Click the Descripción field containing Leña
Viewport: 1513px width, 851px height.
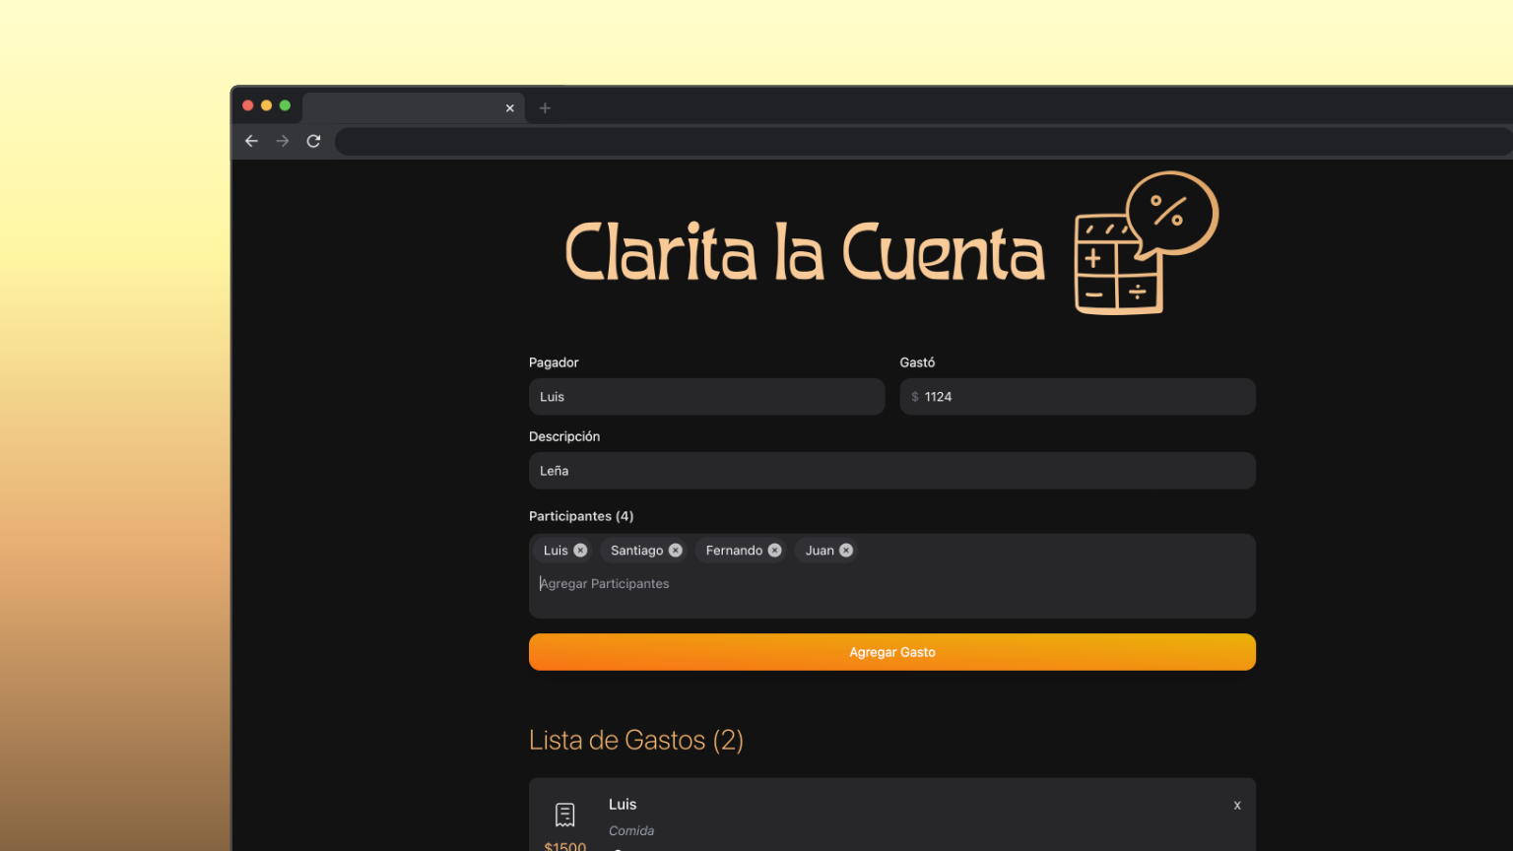coord(892,471)
